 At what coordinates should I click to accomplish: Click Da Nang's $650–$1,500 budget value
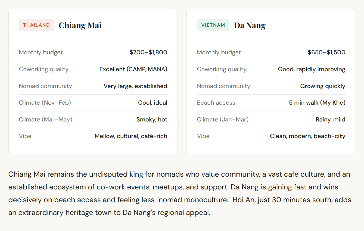pos(326,52)
